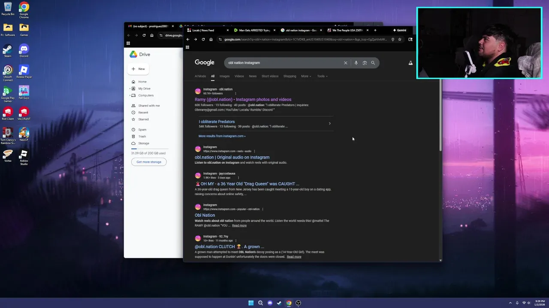Screen dimensions: 549x308
Task: Switch to We The People USA tab
Action: tap(347, 30)
